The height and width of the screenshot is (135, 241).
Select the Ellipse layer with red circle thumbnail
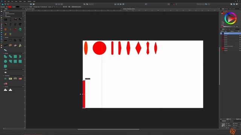click(x=230, y=48)
